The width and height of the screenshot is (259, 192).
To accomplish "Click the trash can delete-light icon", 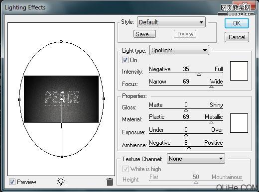I will click(x=110, y=182).
